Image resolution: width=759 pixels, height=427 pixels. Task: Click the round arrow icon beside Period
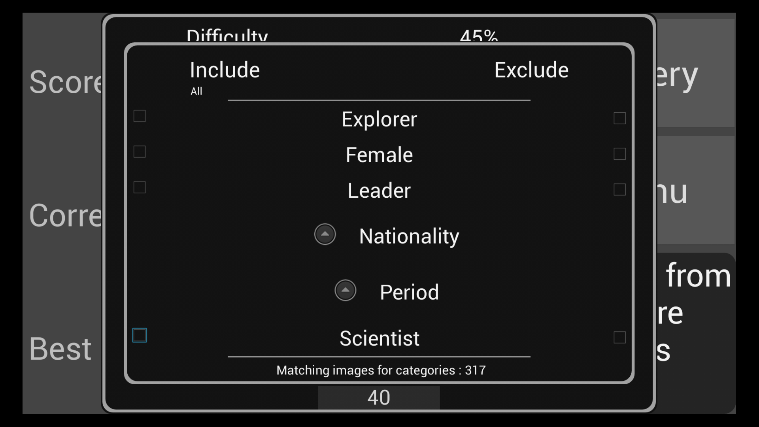click(x=345, y=291)
